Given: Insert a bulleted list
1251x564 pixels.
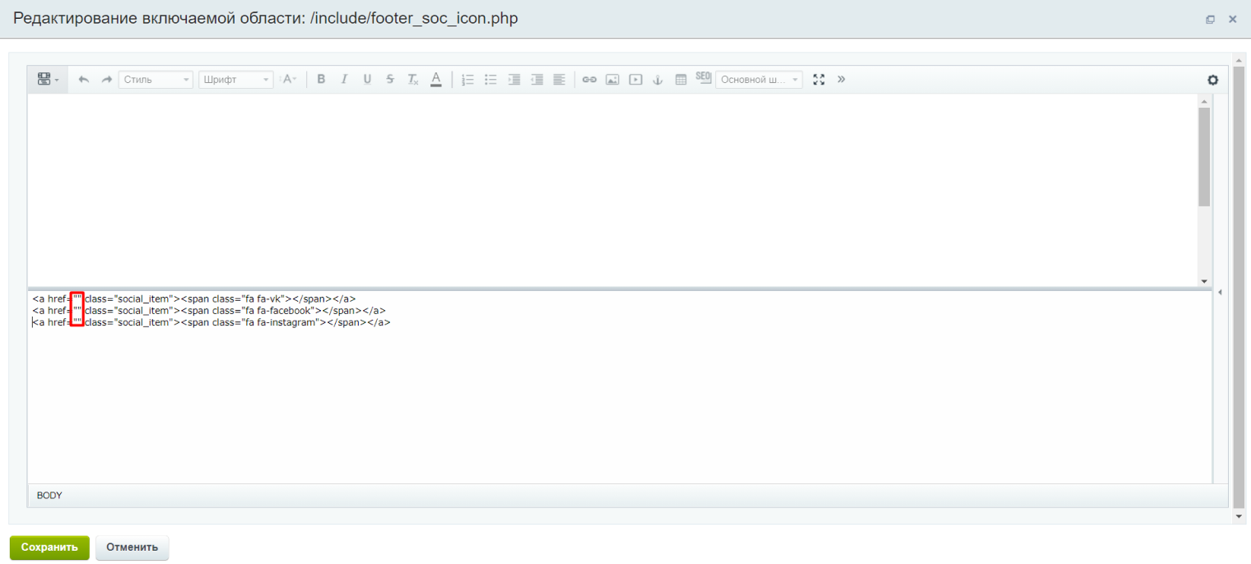Looking at the screenshot, I should 491,80.
